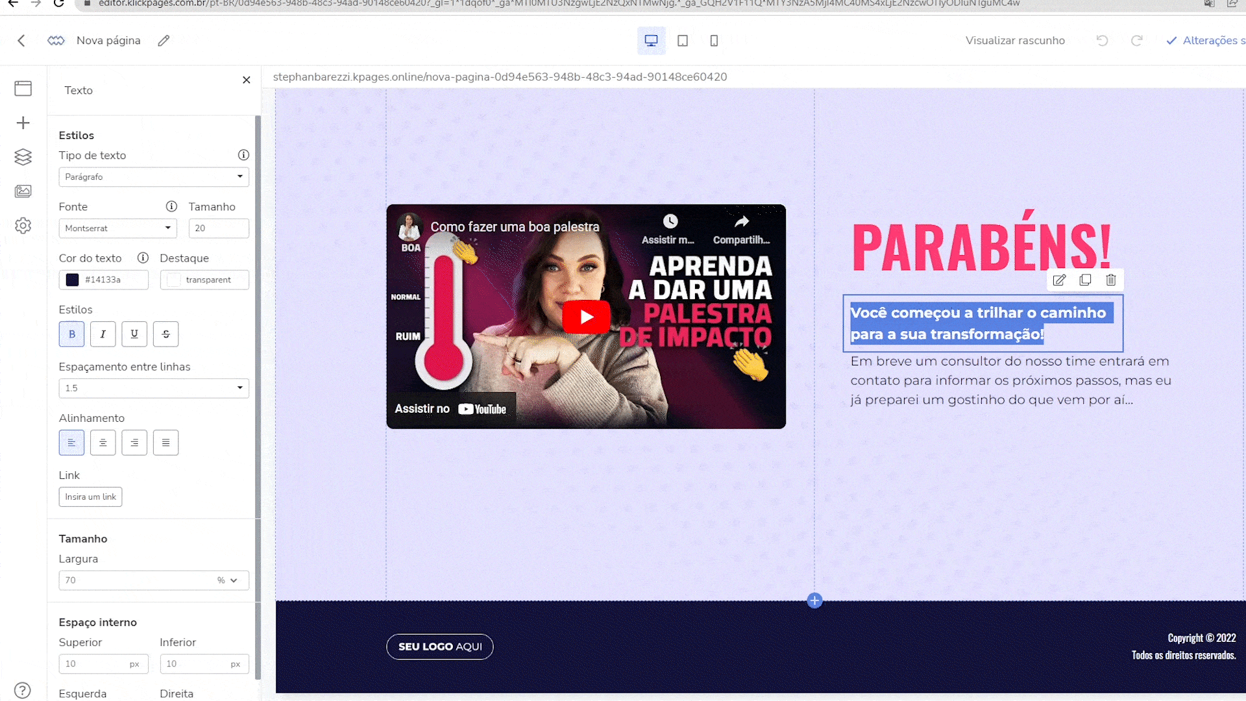Viewport: 1246px width, 701px height.
Task: Play the YouTube video
Action: pos(586,317)
